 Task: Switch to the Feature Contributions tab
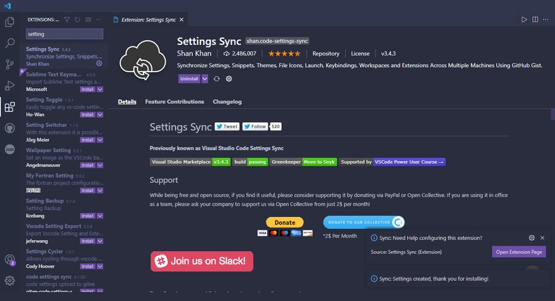click(175, 101)
